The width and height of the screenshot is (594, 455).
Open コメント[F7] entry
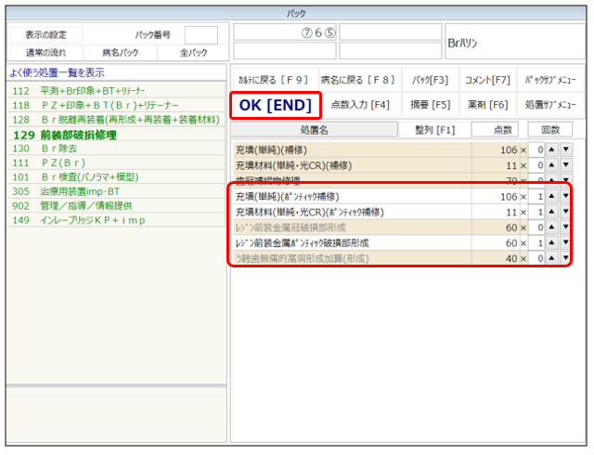[487, 79]
